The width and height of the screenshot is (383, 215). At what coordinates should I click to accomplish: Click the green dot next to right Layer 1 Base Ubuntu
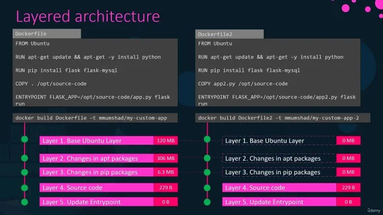(x=207, y=139)
